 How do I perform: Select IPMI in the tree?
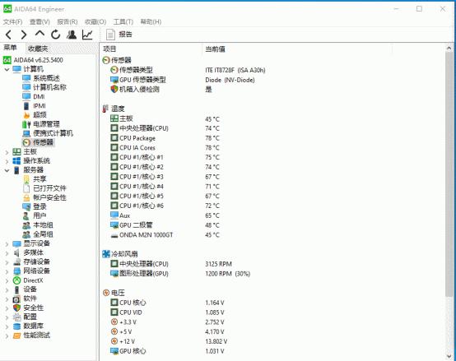pos(40,106)
